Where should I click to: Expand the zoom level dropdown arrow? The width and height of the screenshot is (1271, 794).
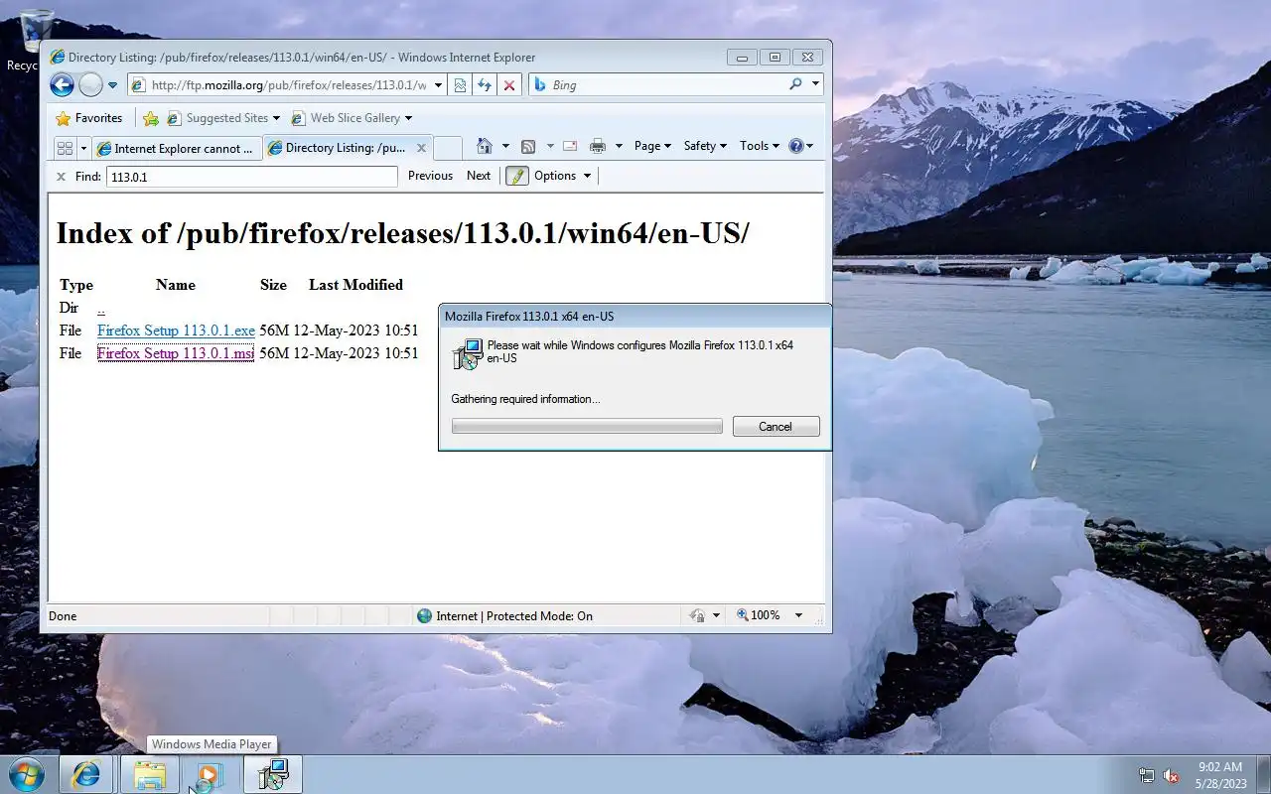[798, 615]
